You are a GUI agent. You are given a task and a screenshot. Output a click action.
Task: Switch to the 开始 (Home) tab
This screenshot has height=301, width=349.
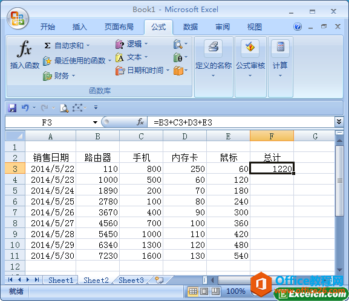click(x=48, y=27)
